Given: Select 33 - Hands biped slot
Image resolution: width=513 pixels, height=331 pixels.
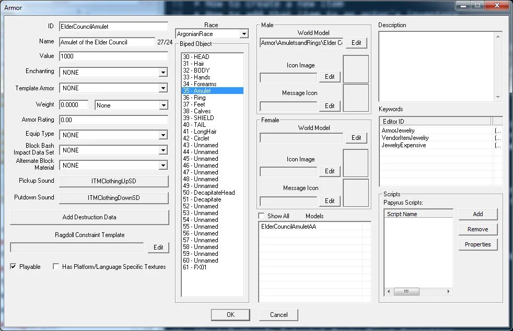Looking at the screenshot, I should tap(212, 77).
